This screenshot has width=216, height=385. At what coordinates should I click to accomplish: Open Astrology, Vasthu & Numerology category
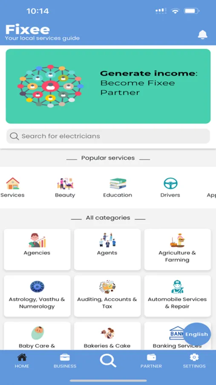(x=37, y=296)
